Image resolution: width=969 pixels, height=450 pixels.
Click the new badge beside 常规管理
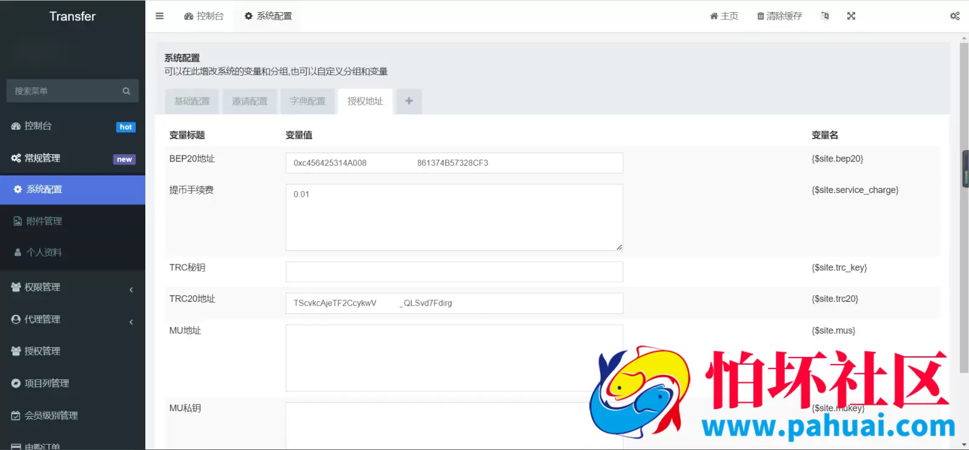(124, 160)
